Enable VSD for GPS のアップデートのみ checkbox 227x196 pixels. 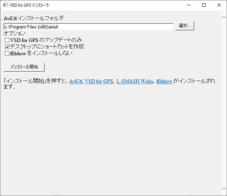point(7,40)
